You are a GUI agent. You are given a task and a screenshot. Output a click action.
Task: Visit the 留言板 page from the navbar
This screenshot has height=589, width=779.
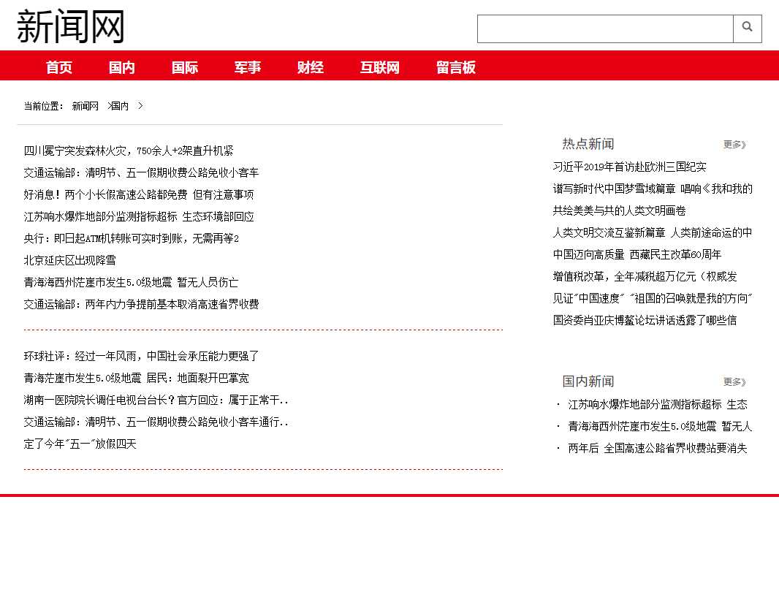[456, 67]
